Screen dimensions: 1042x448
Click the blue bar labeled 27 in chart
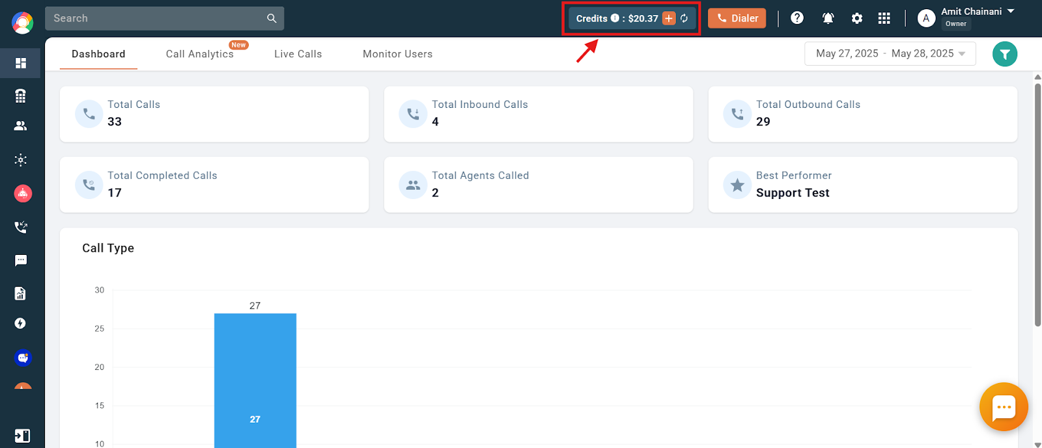(x=255, y=380)
